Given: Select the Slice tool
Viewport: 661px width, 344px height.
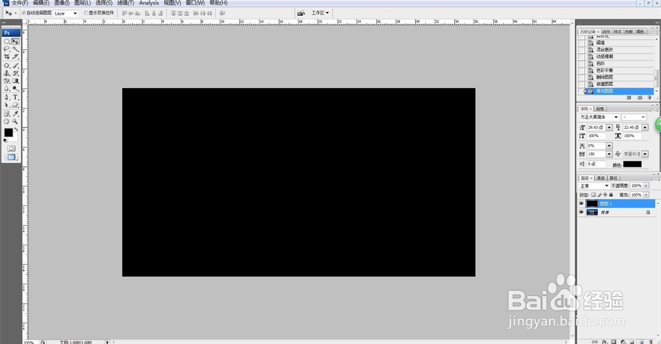Looking at the screenshot, I should (x=16, y=56).
